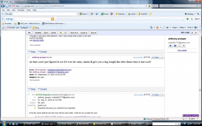Screen dimensions: 202x126
Task: Go to the newer conversation with the left arrow
Action: tap(192, 33)
